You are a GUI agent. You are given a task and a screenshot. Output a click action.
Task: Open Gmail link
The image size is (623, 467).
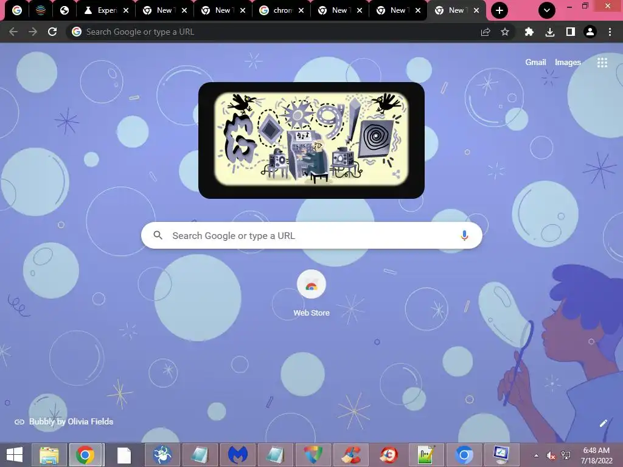[535, 63]
